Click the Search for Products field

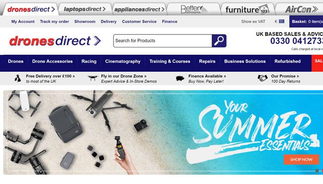point(162,40)
